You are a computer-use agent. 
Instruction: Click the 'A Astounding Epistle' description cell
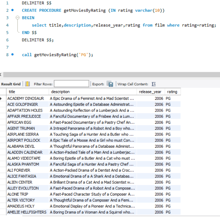[x=93, y=105]
